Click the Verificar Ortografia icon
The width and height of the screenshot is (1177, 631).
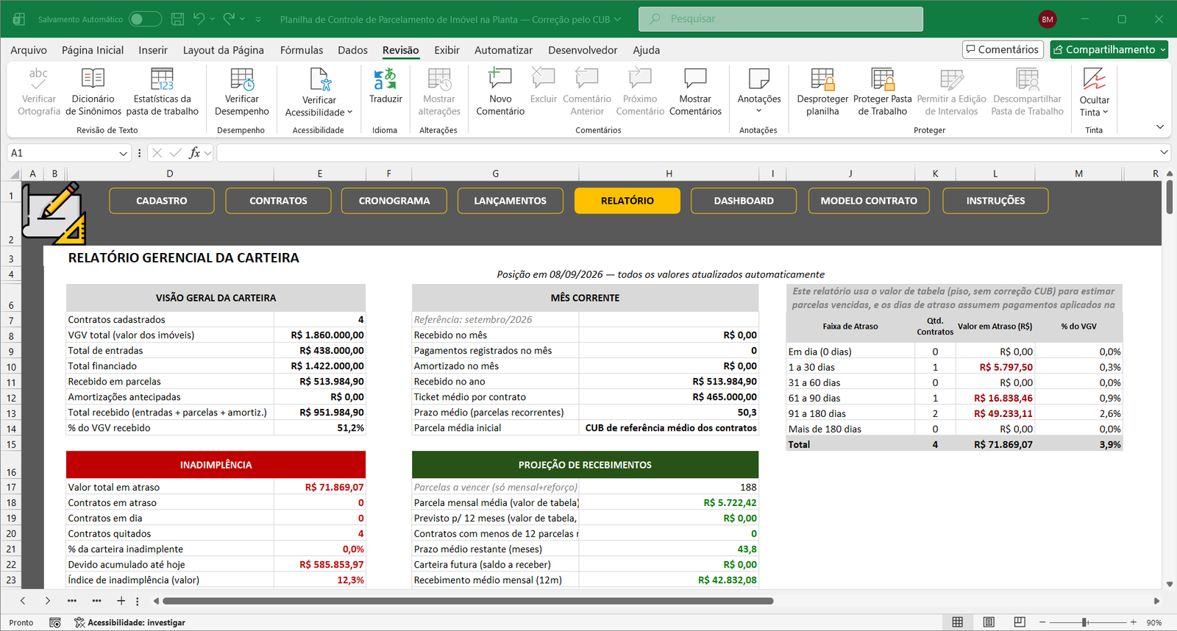[x=38, y=78]
